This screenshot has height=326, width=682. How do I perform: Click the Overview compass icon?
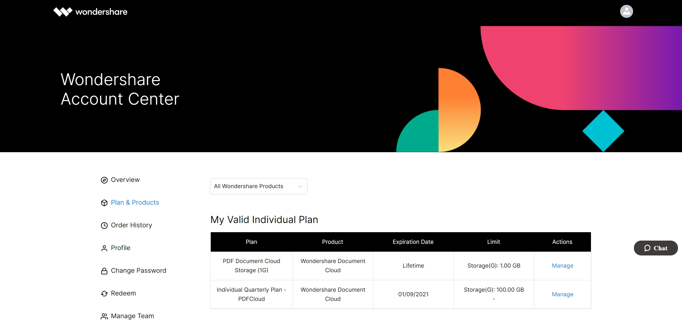104,180
